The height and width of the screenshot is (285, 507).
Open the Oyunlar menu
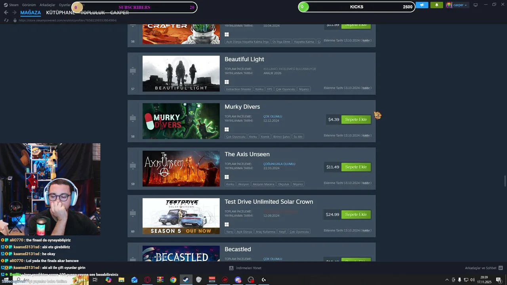(x=65, y=5)
